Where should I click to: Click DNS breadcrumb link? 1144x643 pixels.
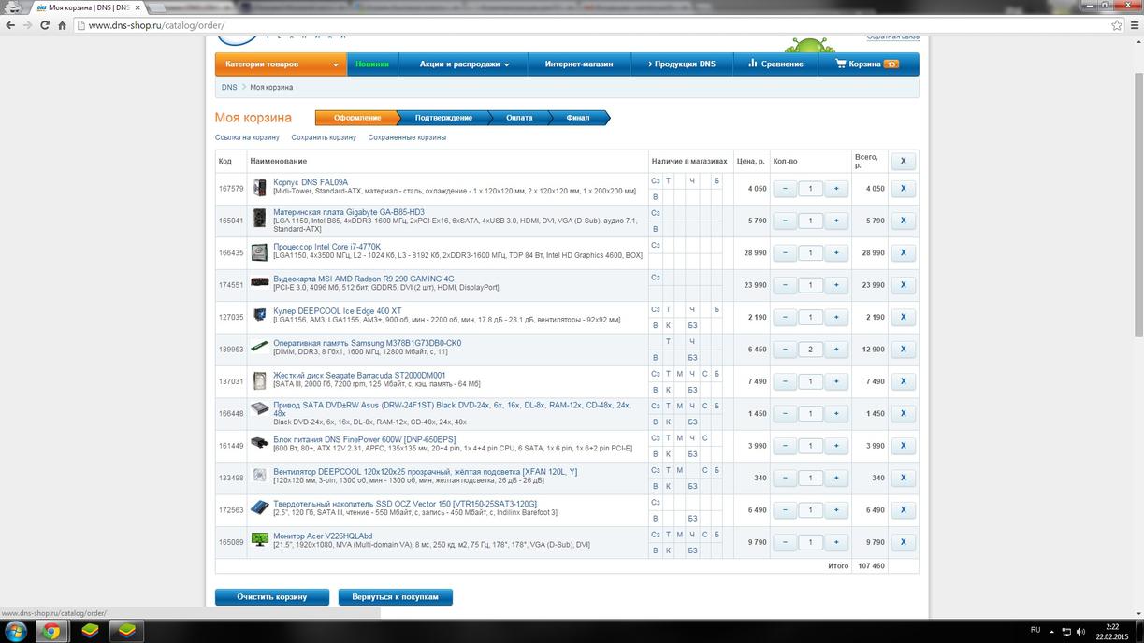pos(229,87)
